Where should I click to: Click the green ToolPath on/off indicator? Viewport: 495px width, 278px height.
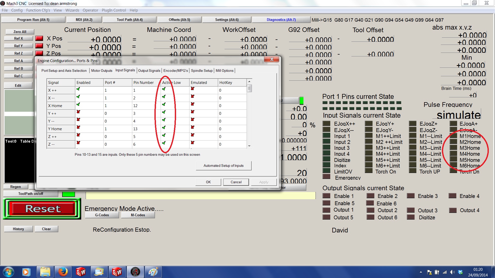pyautogui.click(x=68, y=194)
